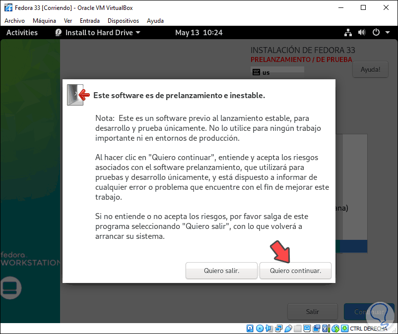Click the Quiero salir button
Screen dimensions: 398x334
pyautogui.click(x=221, y=271)
